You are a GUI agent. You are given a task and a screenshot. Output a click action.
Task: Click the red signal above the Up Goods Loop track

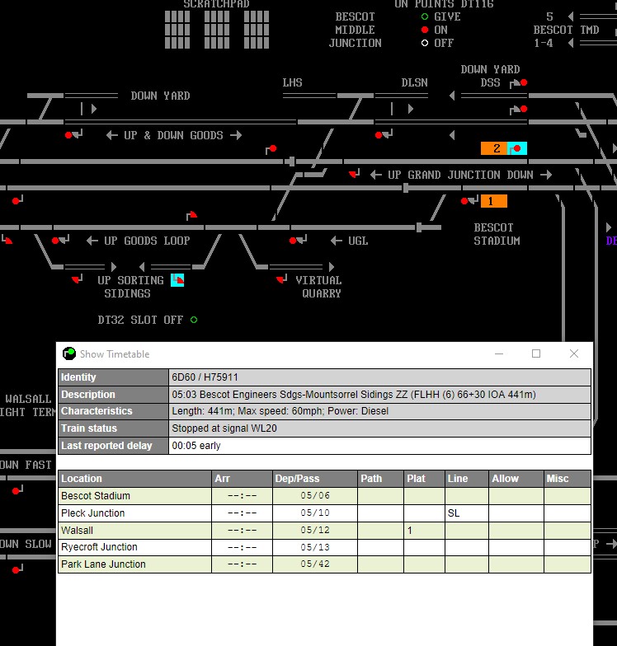tap(191, 215)
